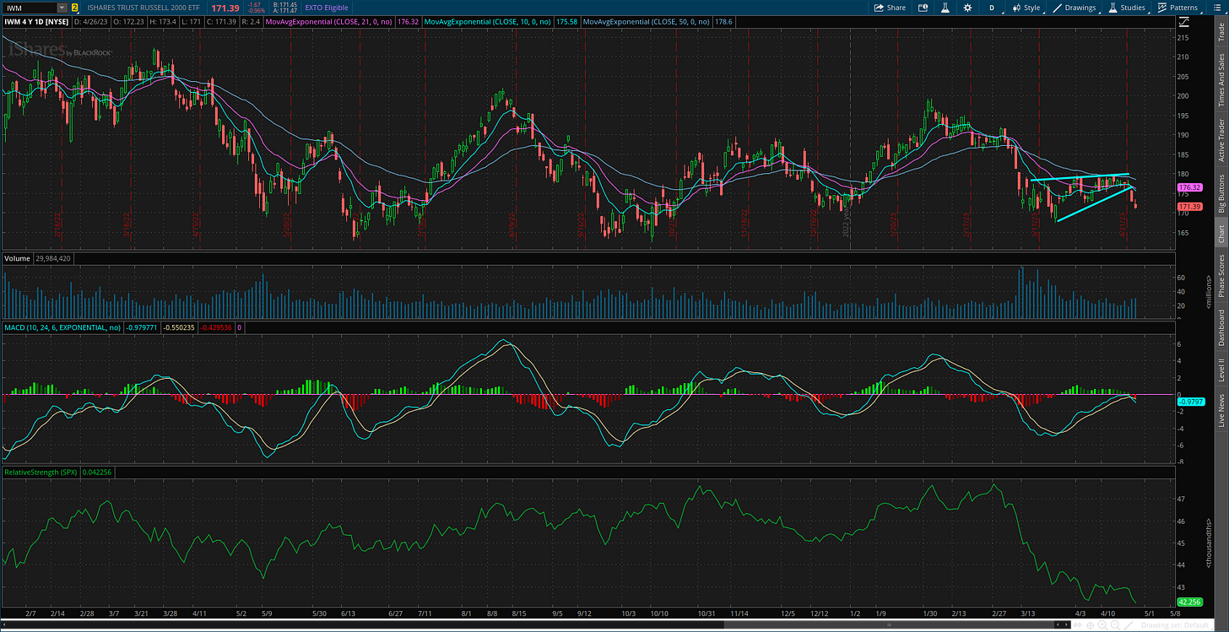This screenshot has height=632, width=1229.
Task: Click the scroll right arrow on time axis
Action: point(1065,625)
